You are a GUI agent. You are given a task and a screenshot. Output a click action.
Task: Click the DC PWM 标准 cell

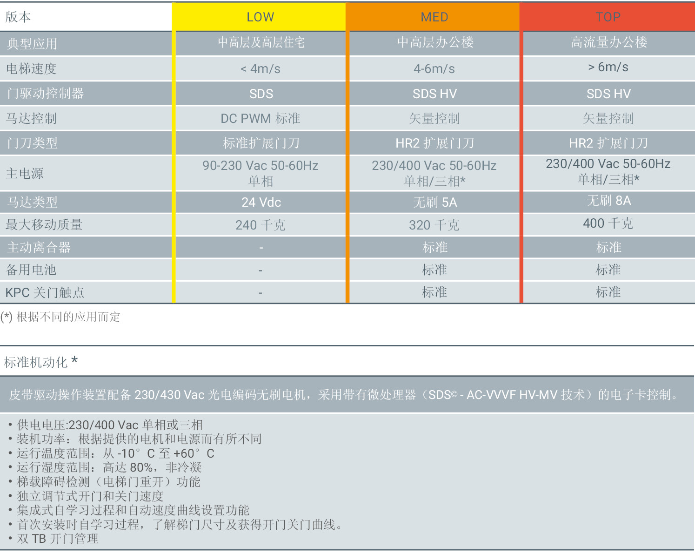pyautogui.click(x=261, y=119)
